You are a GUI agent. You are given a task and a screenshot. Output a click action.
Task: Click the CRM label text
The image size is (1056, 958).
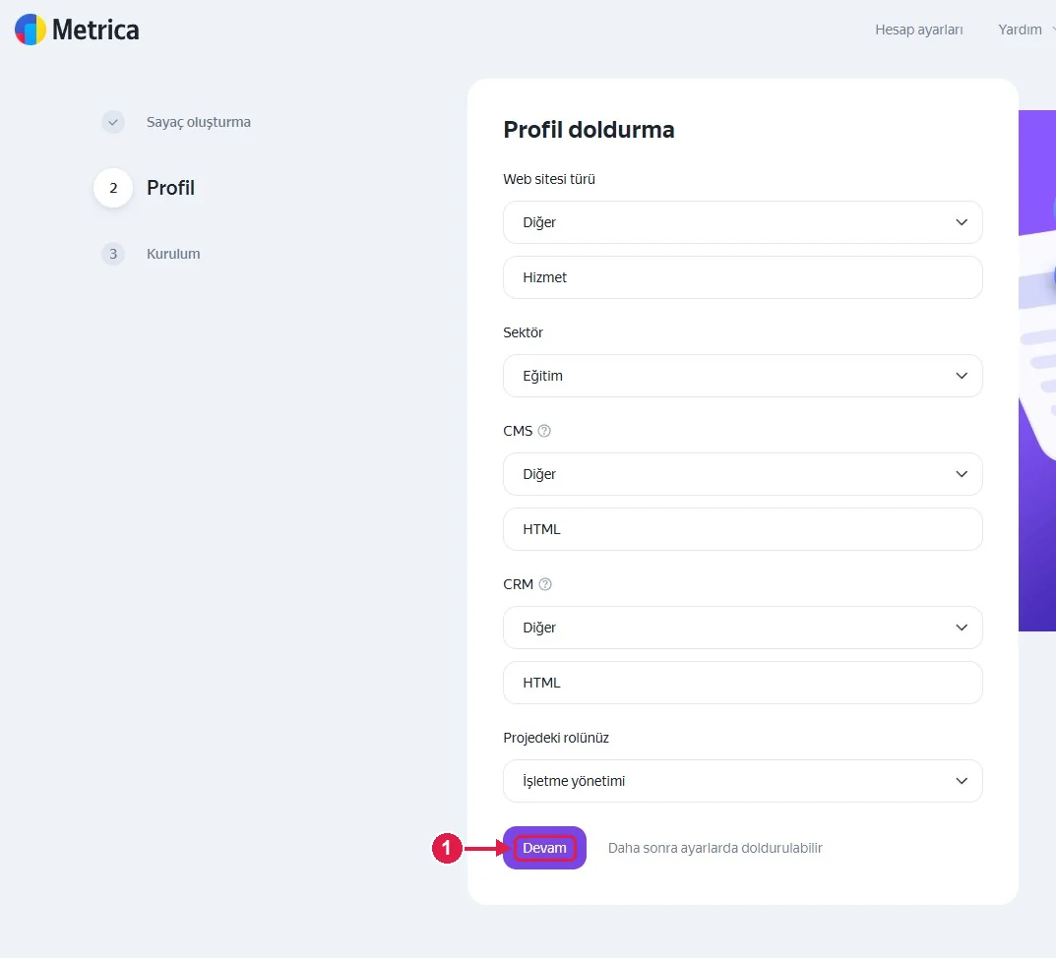[x=518, y=584]
